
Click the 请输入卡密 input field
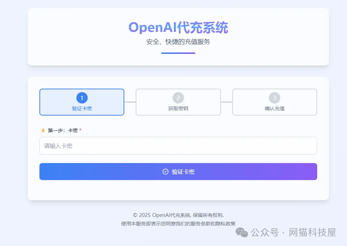pos(178,146)
